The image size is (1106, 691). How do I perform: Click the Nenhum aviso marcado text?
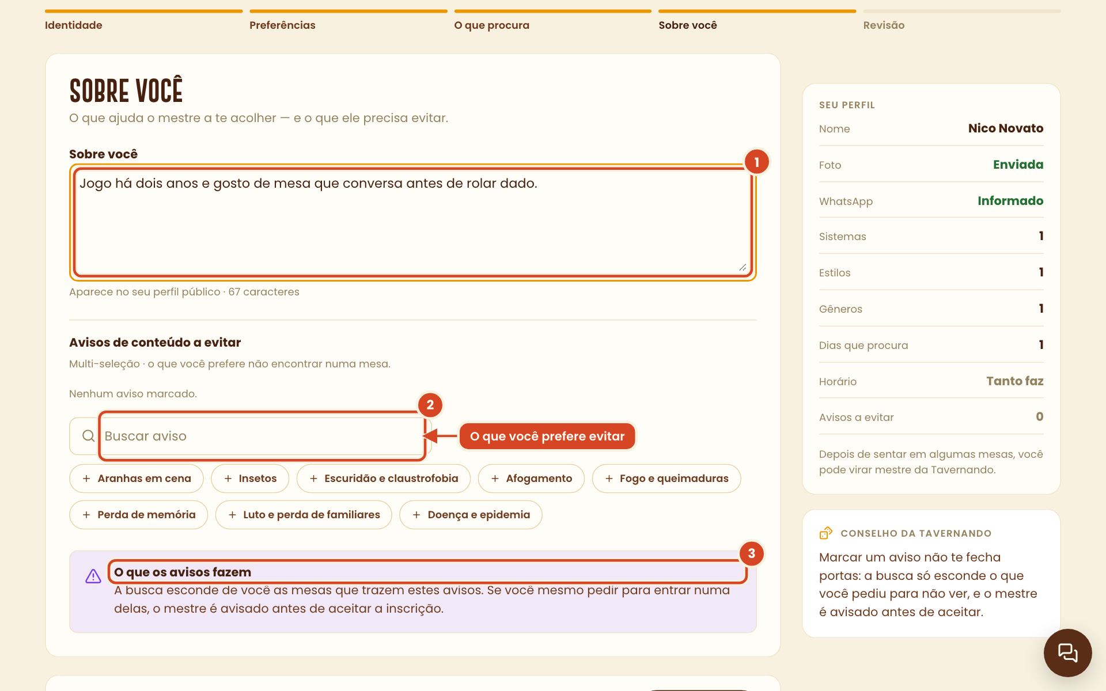click(133, 394)
